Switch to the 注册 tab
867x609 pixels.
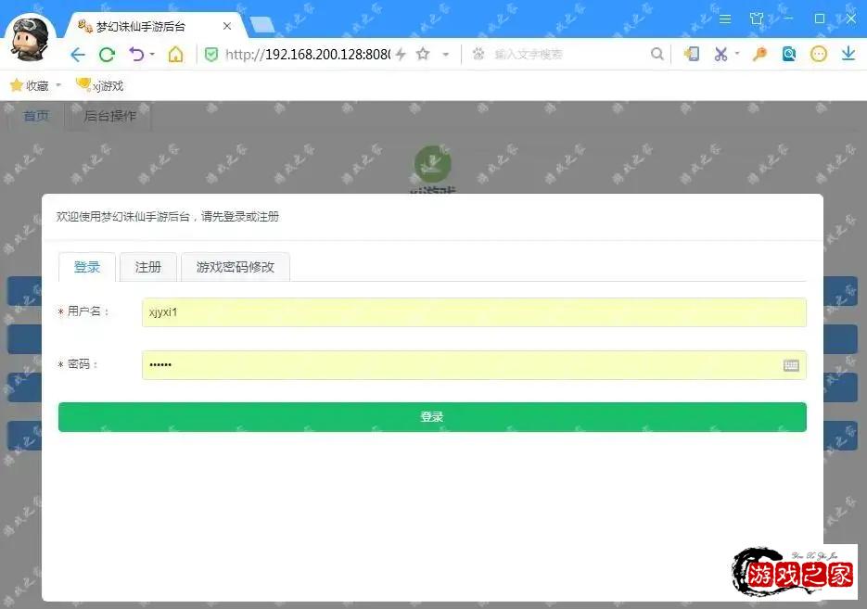click(147, 267)
